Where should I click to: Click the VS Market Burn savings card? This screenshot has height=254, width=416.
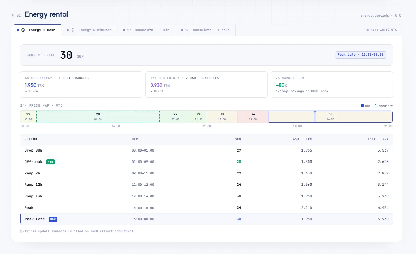pyautogui.click(x=332, y=85)
